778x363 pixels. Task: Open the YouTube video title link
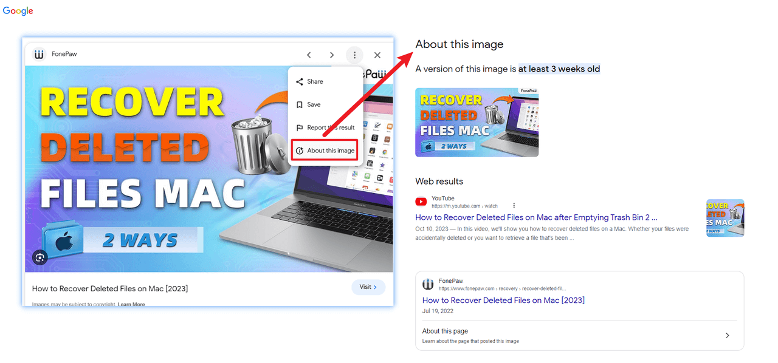click(536, 217)
